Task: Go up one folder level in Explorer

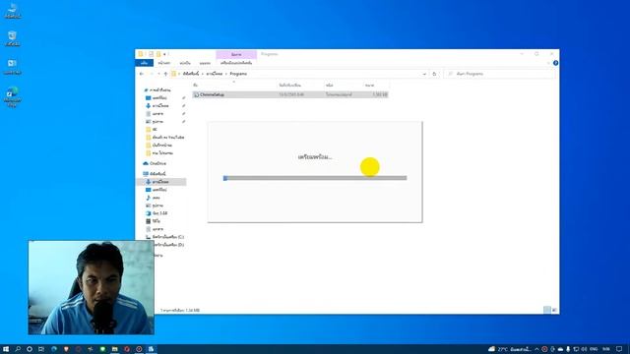Action: (165, 74)
